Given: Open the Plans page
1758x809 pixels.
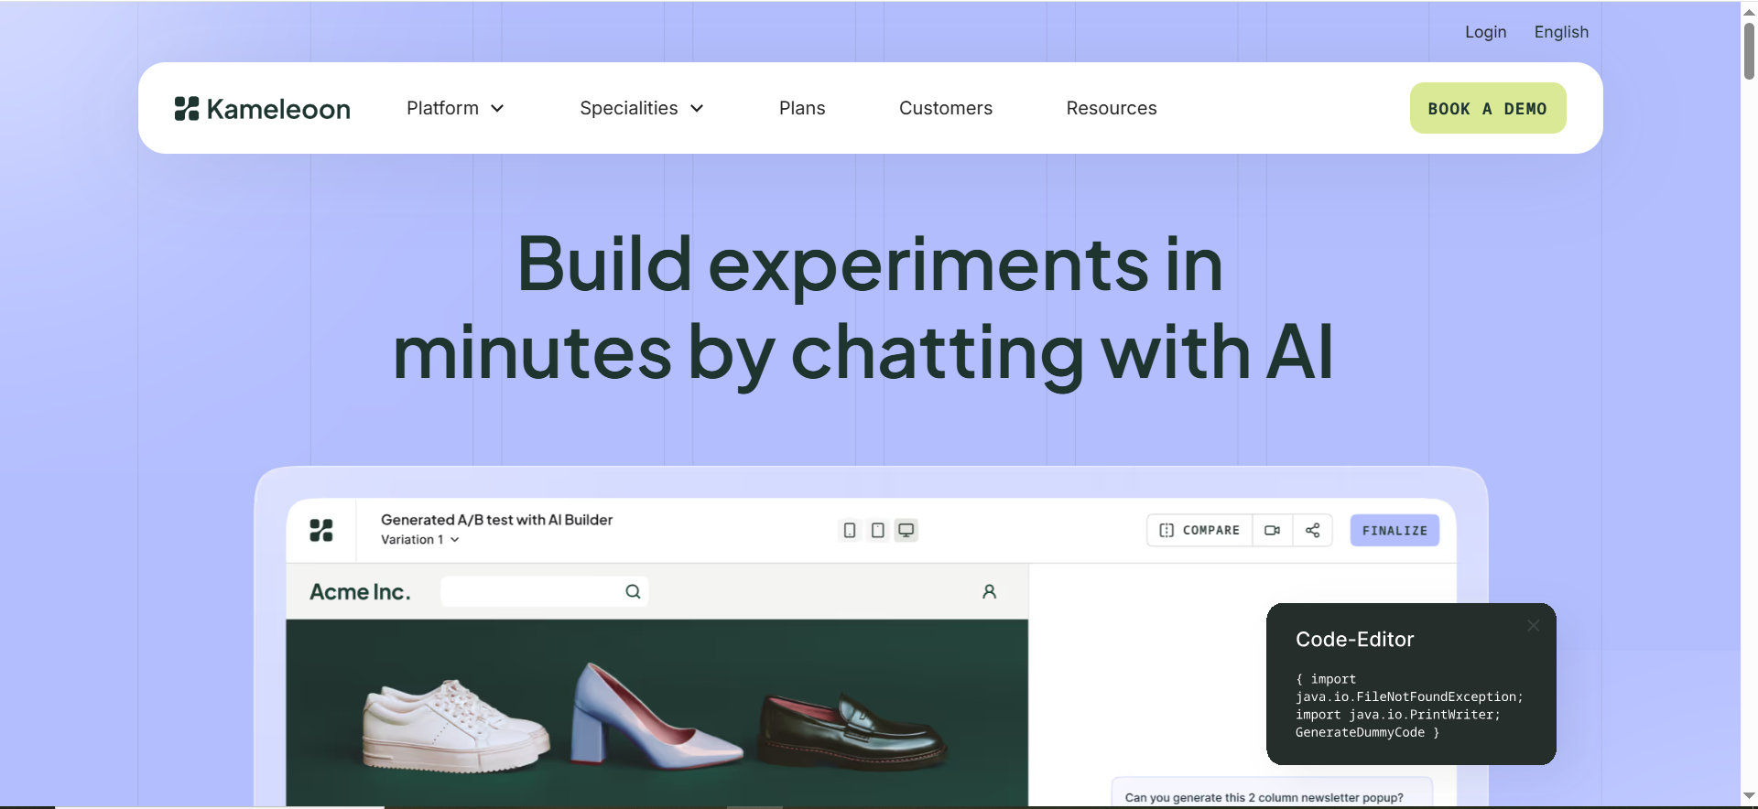Looking at the screenshot, I should point(802,109).
